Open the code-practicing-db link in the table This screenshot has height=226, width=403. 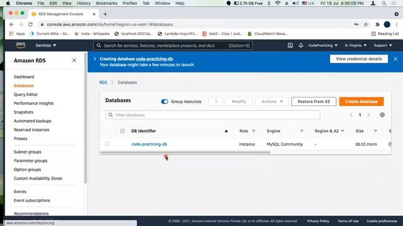click(x=149, y=144)
